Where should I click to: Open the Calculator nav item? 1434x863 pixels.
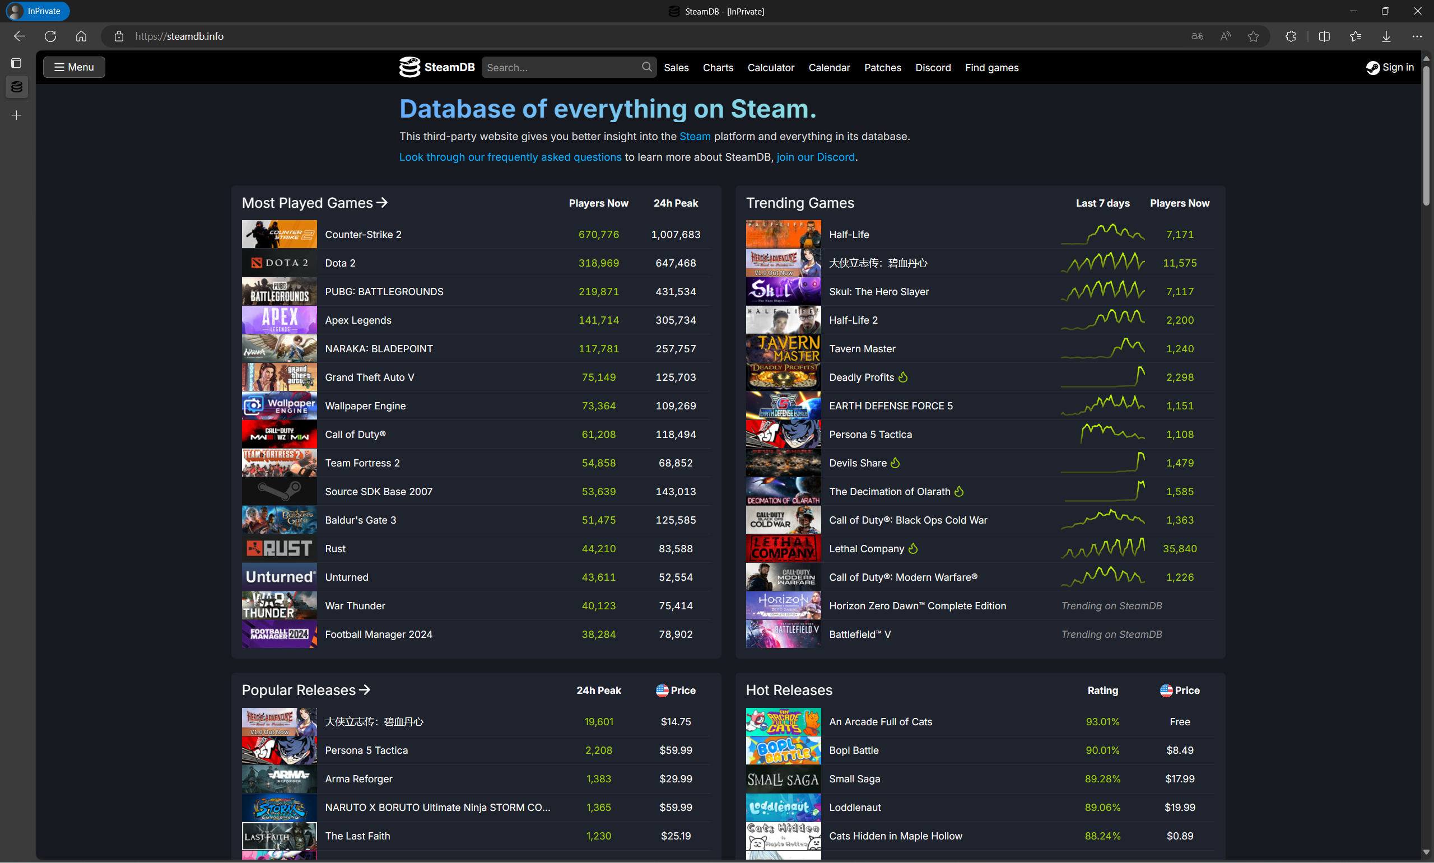click(771, 67)
